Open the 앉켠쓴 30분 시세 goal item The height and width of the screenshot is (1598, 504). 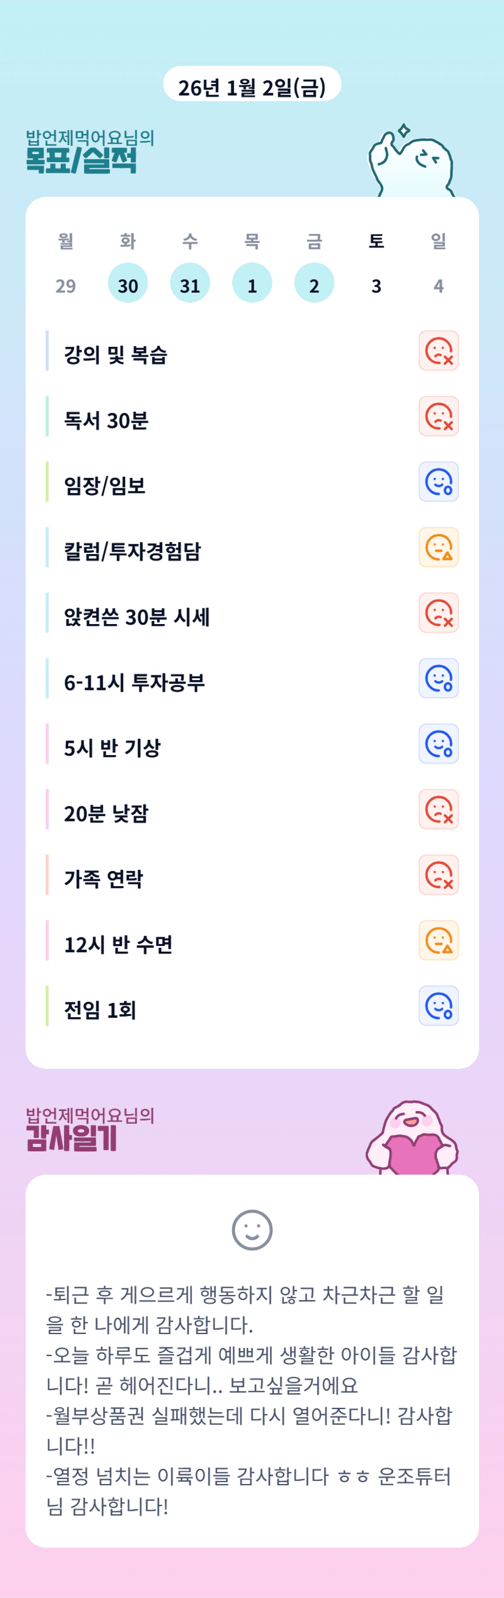click(137, 617)
